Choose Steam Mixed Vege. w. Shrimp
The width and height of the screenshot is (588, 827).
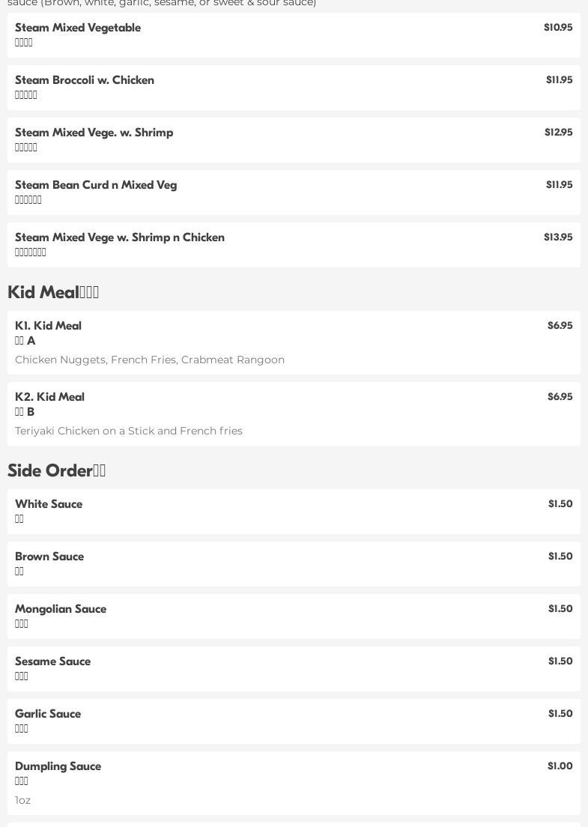(x=294, y=140)
